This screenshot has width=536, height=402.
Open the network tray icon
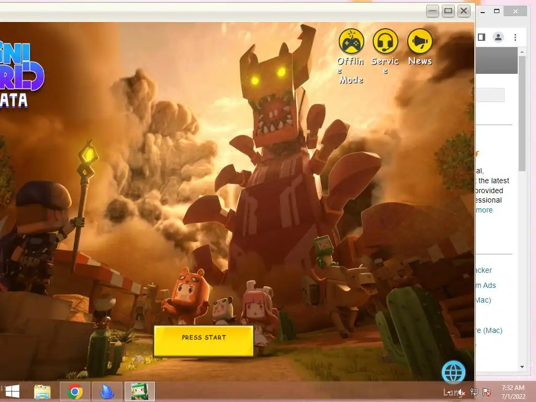pos(474,392)
